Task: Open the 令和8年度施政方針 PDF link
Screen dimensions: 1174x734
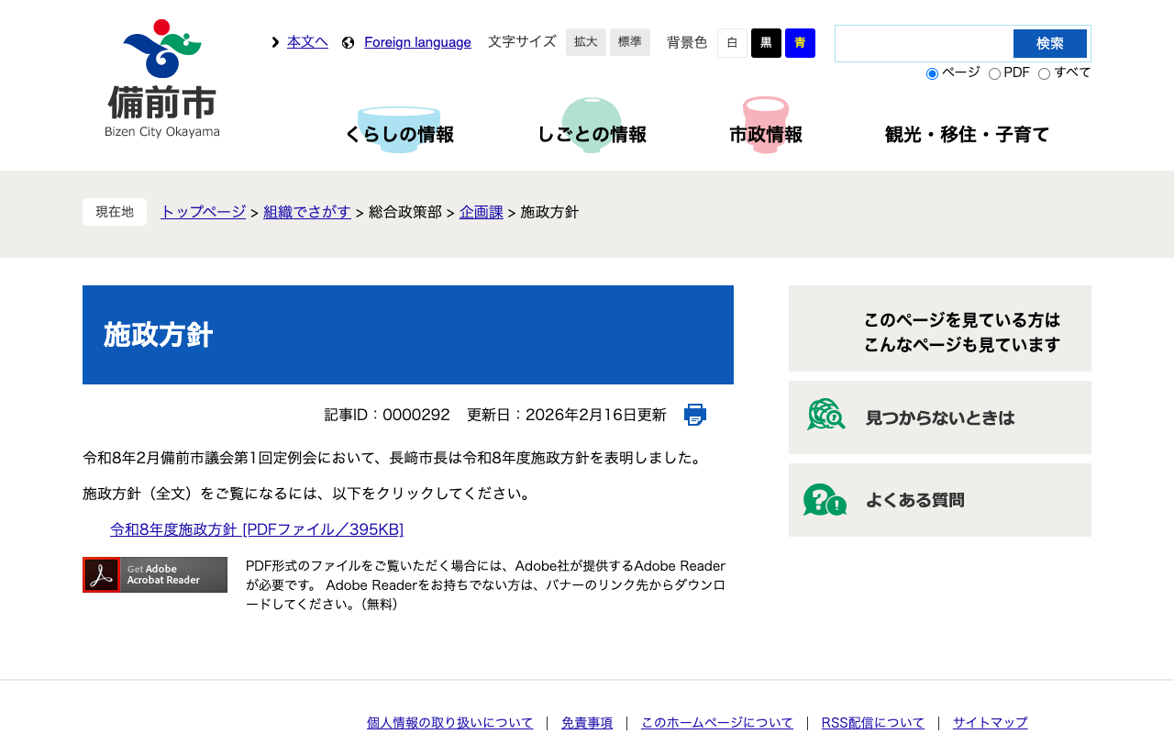Action: (x=257, y=529)
